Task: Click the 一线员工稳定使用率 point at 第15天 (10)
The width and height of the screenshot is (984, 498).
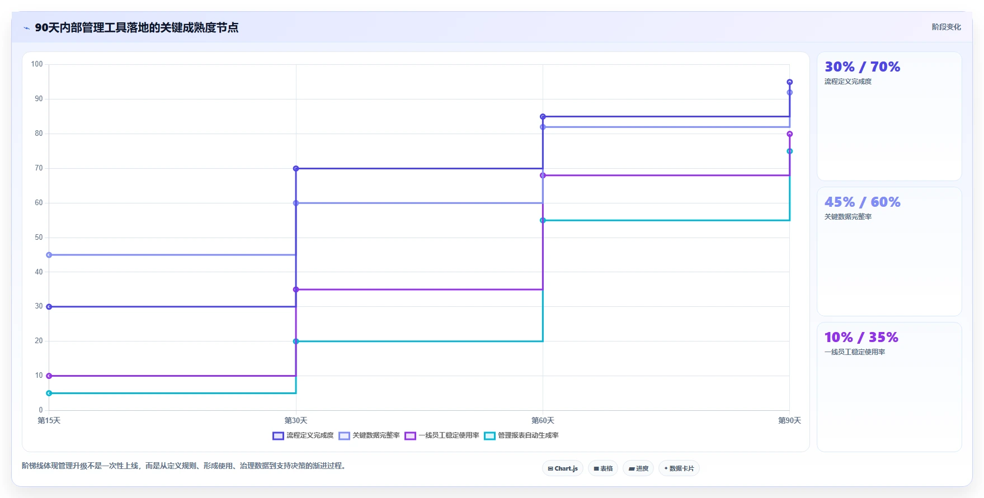Action: tap(49, 376)
